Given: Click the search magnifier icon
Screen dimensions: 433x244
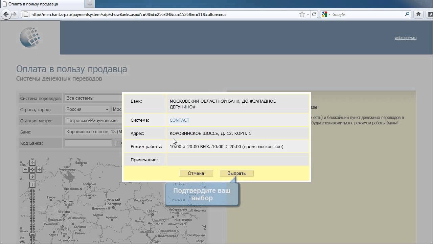Looking at the screenshot, I should [x=407, y=14].
